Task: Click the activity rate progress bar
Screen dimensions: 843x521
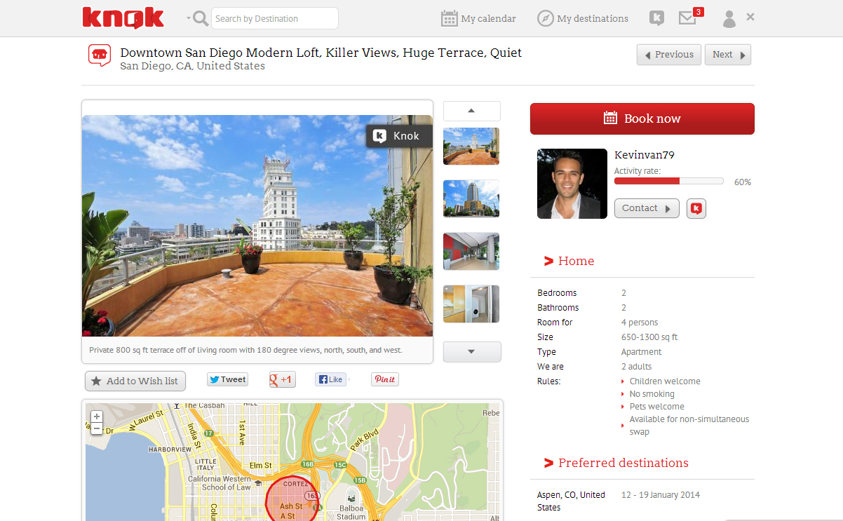Action: (668, 181)
